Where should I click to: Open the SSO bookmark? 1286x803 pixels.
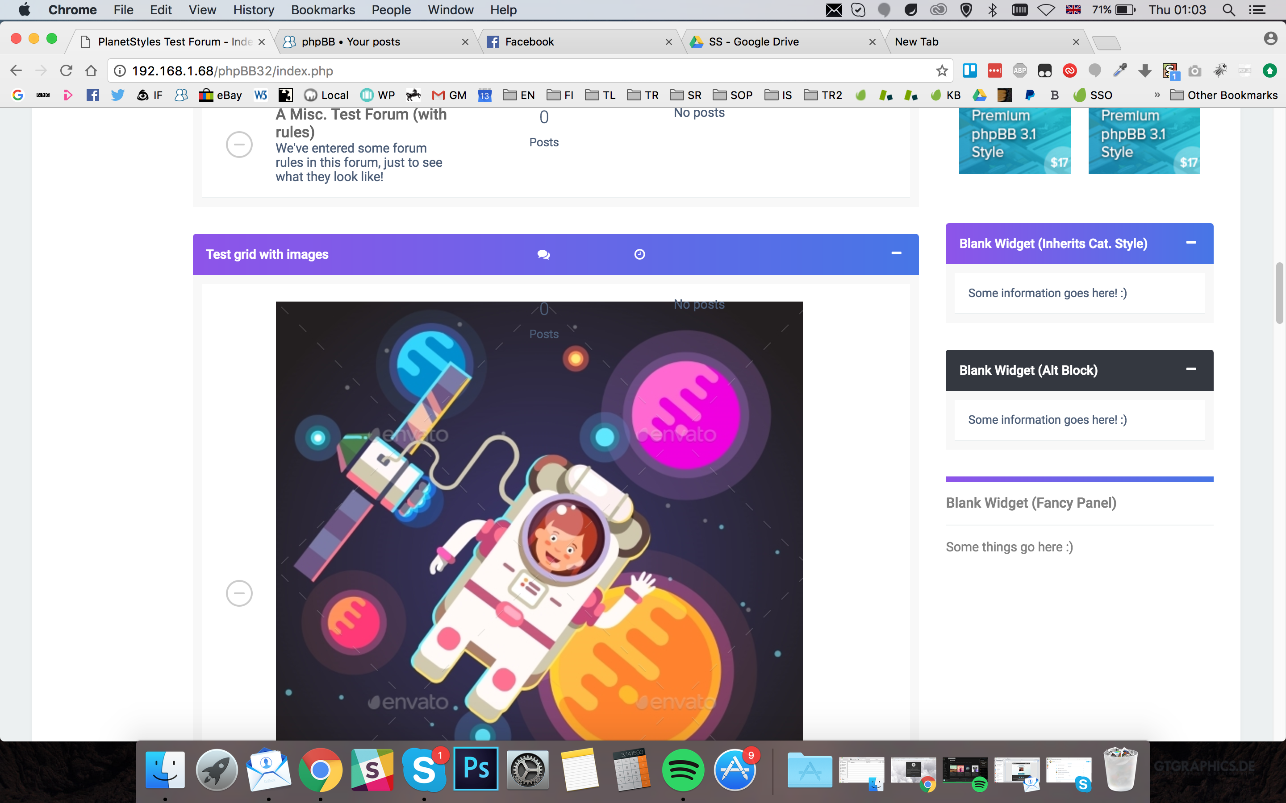(1093, 95)
